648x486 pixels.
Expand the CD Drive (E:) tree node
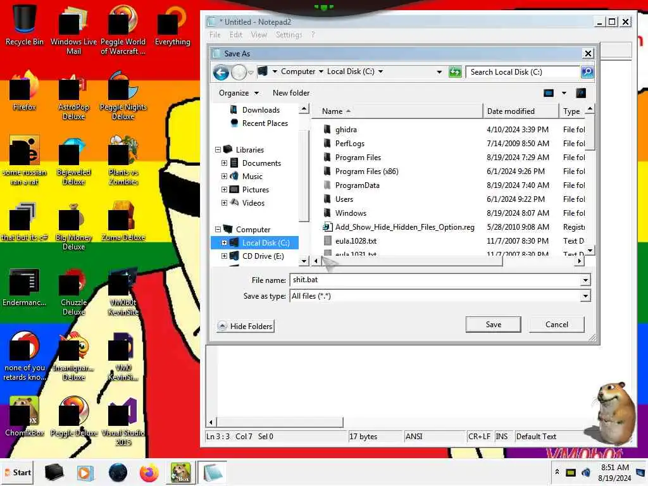(224, 256)
